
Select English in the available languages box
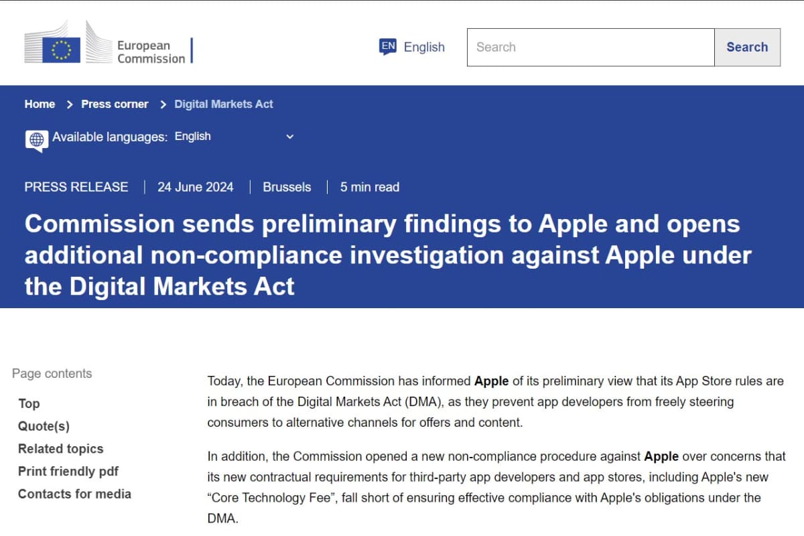[193, 137]
